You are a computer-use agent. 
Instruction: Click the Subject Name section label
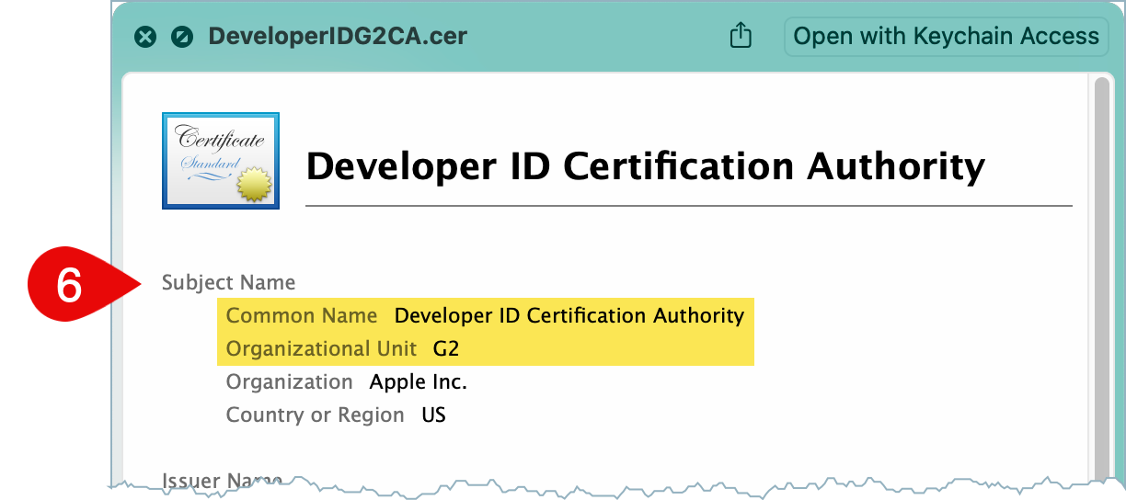pyautogui.click(x=229, y=282)
